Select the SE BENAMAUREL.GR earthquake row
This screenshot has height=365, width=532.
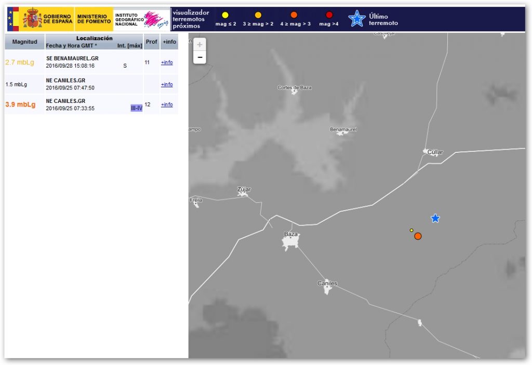coord(72,59)
